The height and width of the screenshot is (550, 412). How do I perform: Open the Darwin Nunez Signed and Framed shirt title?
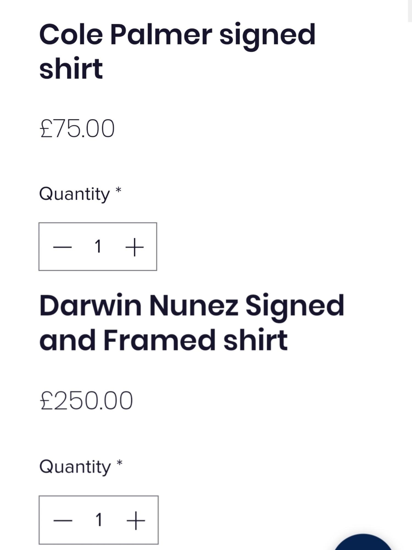click(x=191, y=322)
